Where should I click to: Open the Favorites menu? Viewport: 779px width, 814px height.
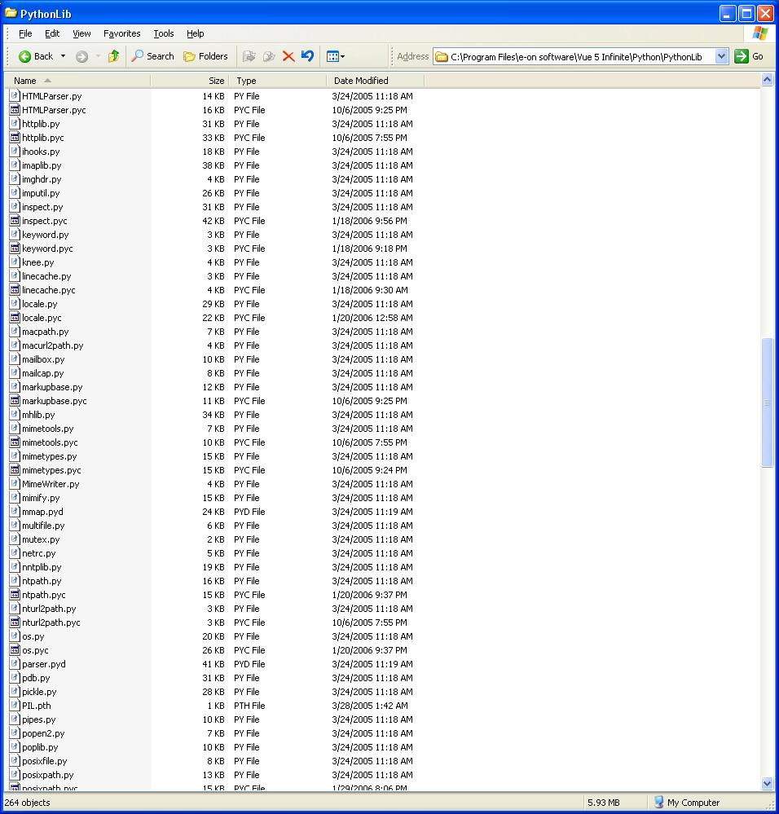point(122,33)
